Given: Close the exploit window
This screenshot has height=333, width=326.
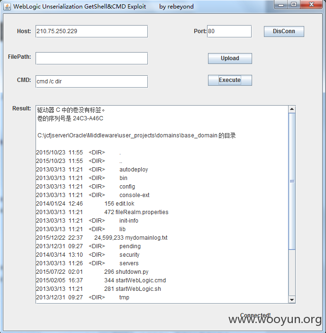Looking at the screenshot, I should [311, 4].
